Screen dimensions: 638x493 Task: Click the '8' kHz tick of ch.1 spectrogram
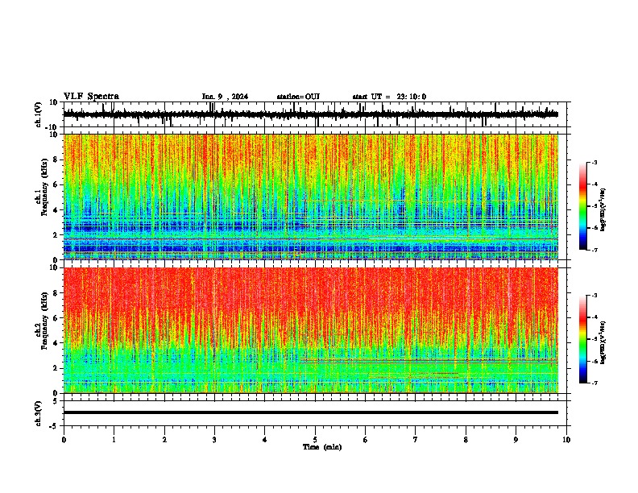pos(56,159)
